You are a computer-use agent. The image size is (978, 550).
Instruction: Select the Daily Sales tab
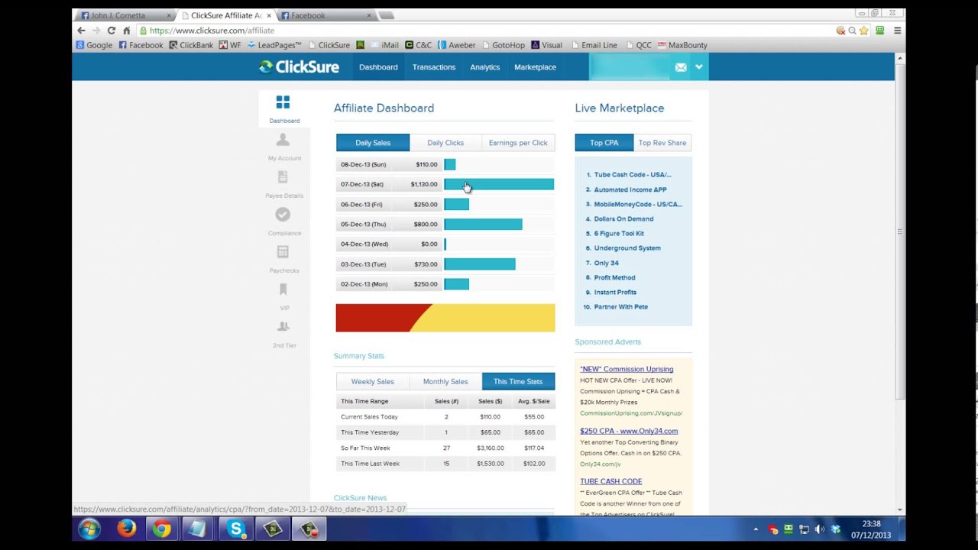pyautogui.click(x=373, y=143)
